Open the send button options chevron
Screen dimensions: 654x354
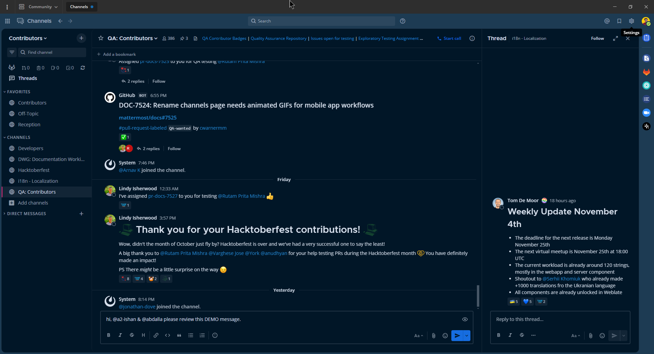point(467,336)
